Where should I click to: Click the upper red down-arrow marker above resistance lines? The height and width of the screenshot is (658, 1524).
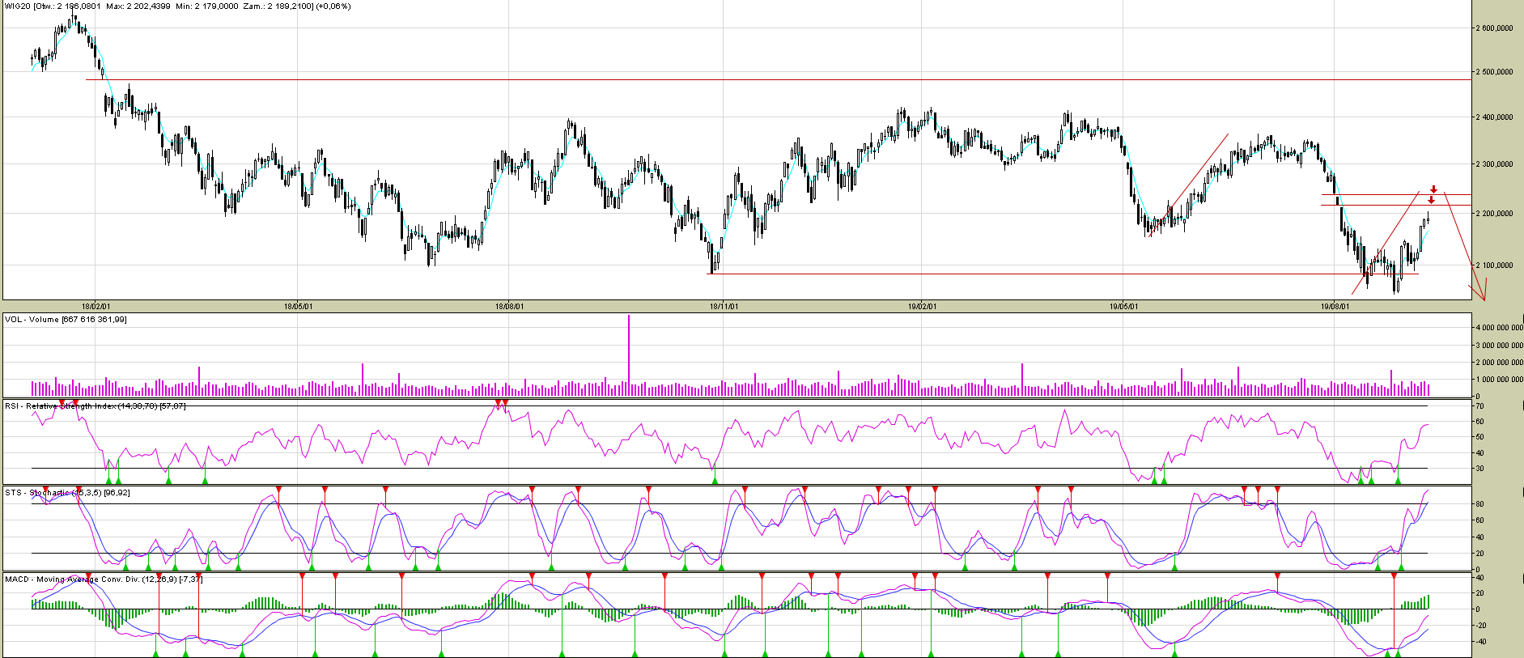[1433, 189]
